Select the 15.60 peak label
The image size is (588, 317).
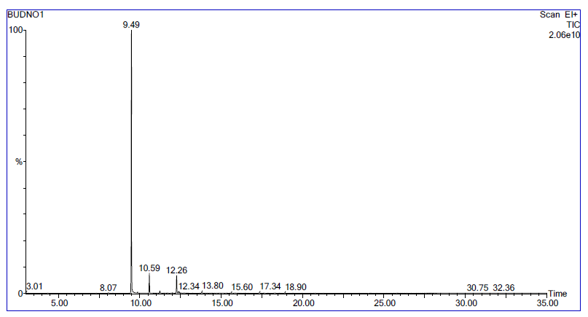(x=242, y=287)
